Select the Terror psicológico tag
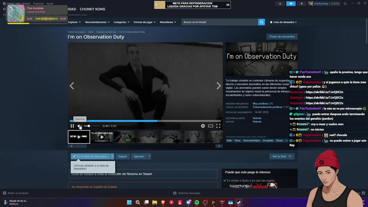The width and height of the screenshot is (368, 207). coord(252,141)
